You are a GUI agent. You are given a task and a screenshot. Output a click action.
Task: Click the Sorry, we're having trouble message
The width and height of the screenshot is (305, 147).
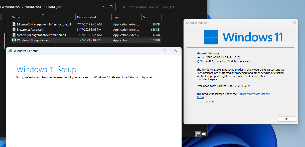85,77
